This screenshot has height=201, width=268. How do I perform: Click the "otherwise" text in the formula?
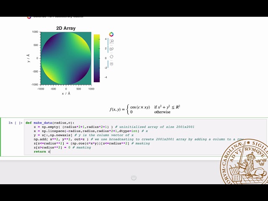pyautogui.click(x=162, y=112)
